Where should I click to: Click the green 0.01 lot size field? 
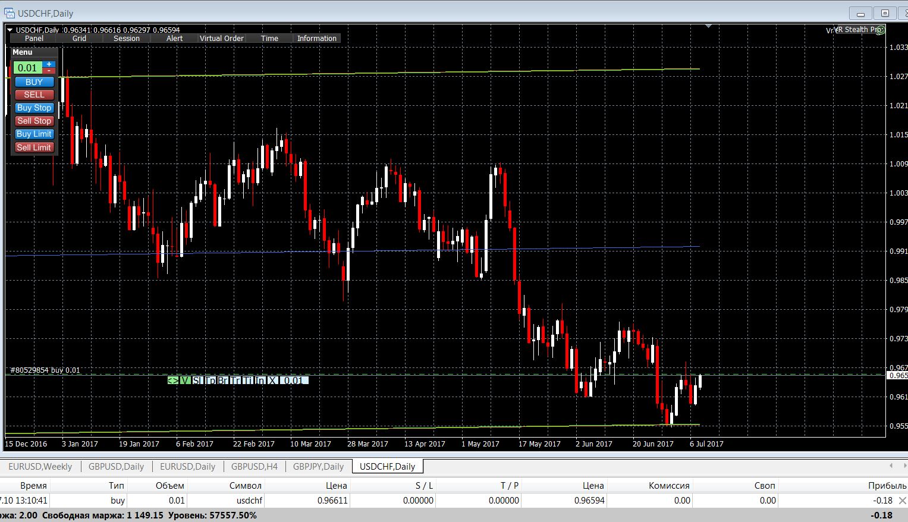(28, 68)
